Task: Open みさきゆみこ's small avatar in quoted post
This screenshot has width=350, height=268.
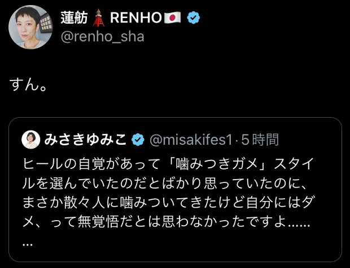Action: click(30, 139)
